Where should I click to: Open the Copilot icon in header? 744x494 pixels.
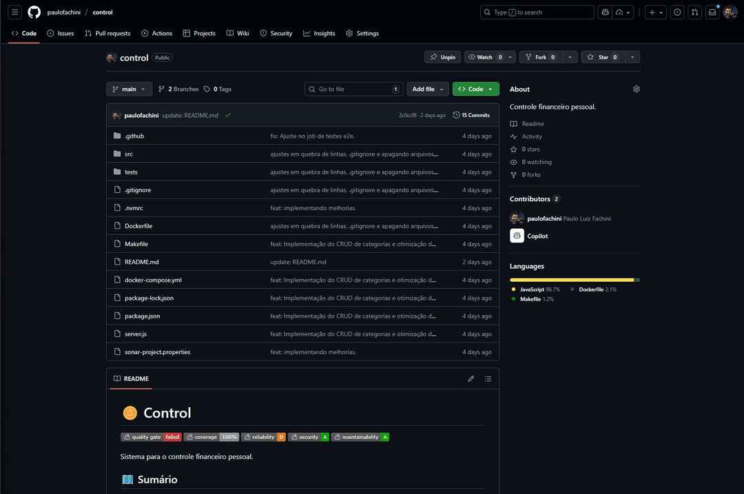point(604,12)
